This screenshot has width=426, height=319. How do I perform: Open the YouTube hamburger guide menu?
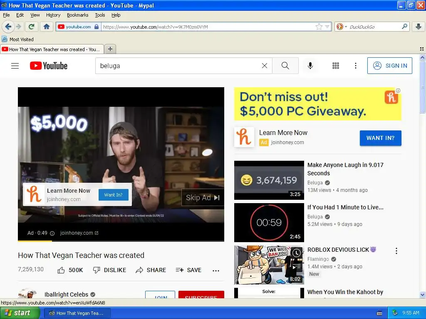[15, 66]
